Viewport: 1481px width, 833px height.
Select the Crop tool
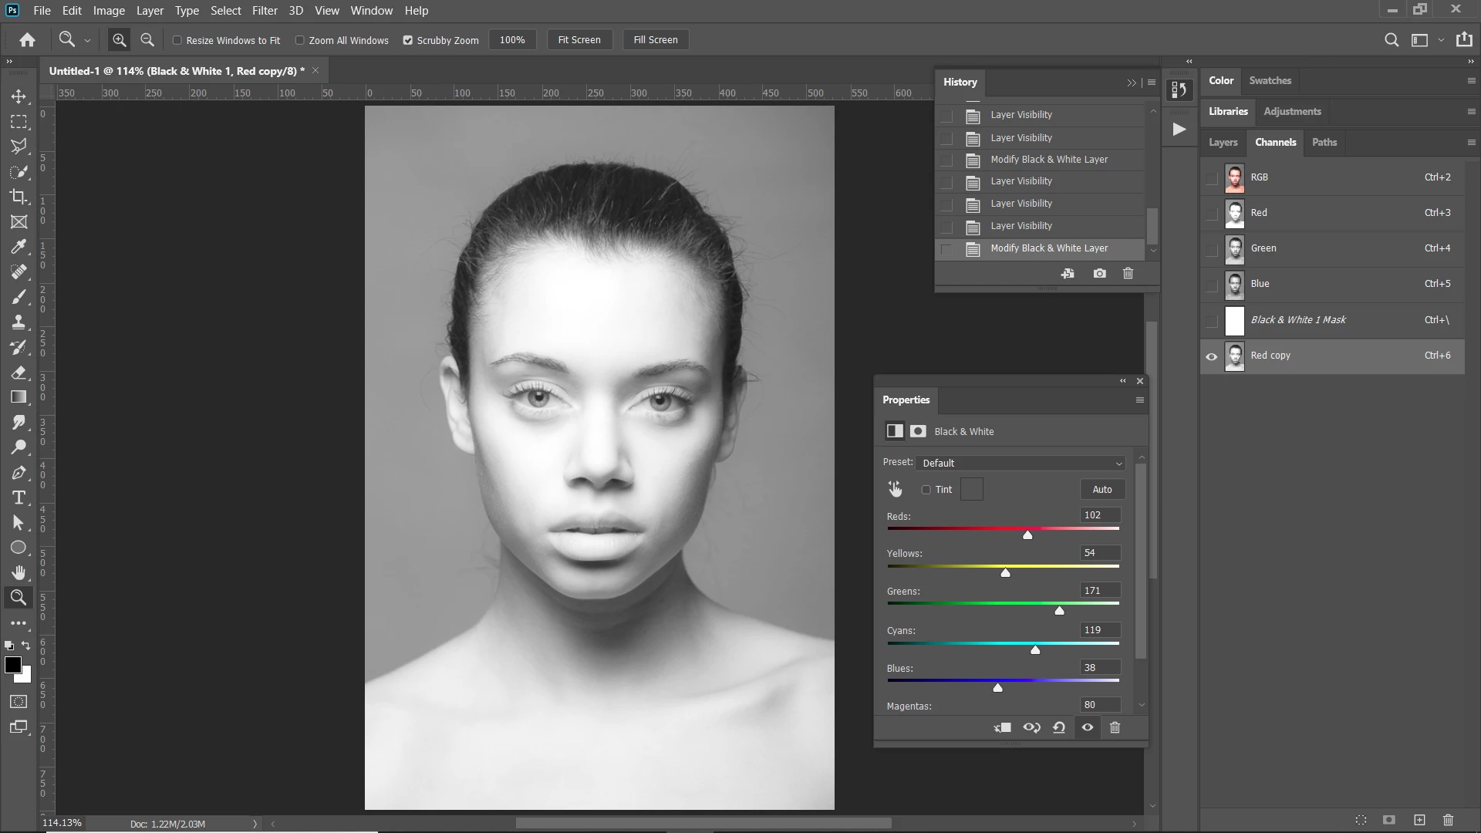pos(19,197)
